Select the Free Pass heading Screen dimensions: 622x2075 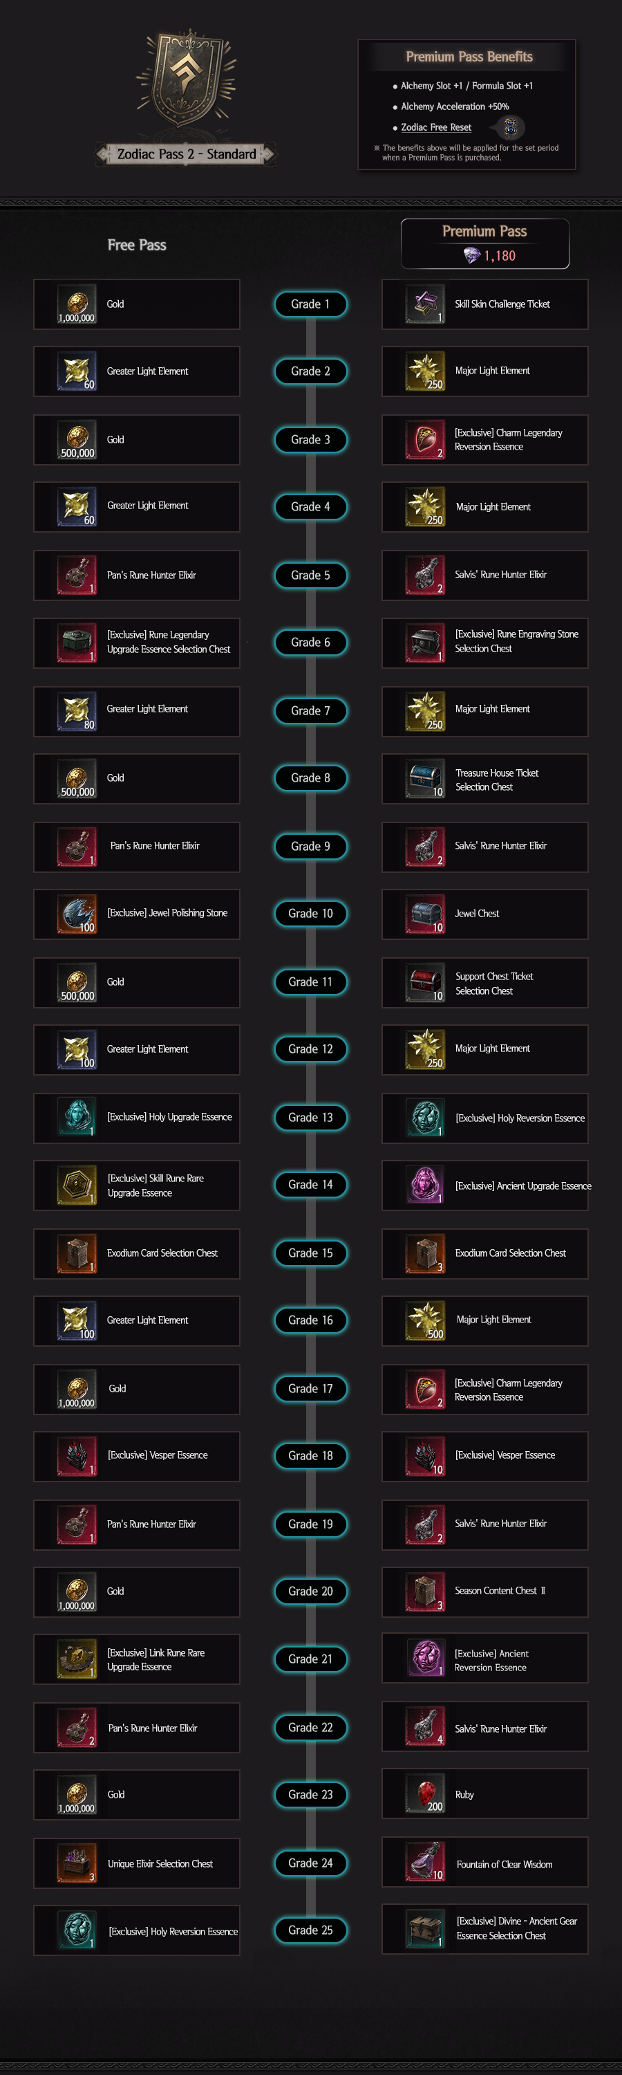coord(137,245)
